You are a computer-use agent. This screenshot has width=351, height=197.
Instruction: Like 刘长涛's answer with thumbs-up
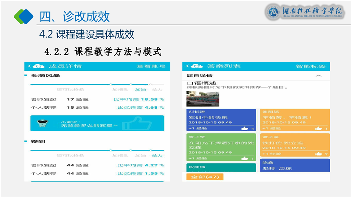click(245, 128)
